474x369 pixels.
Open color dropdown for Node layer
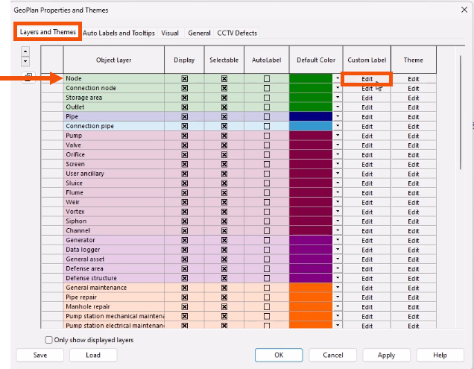(338, 78)
